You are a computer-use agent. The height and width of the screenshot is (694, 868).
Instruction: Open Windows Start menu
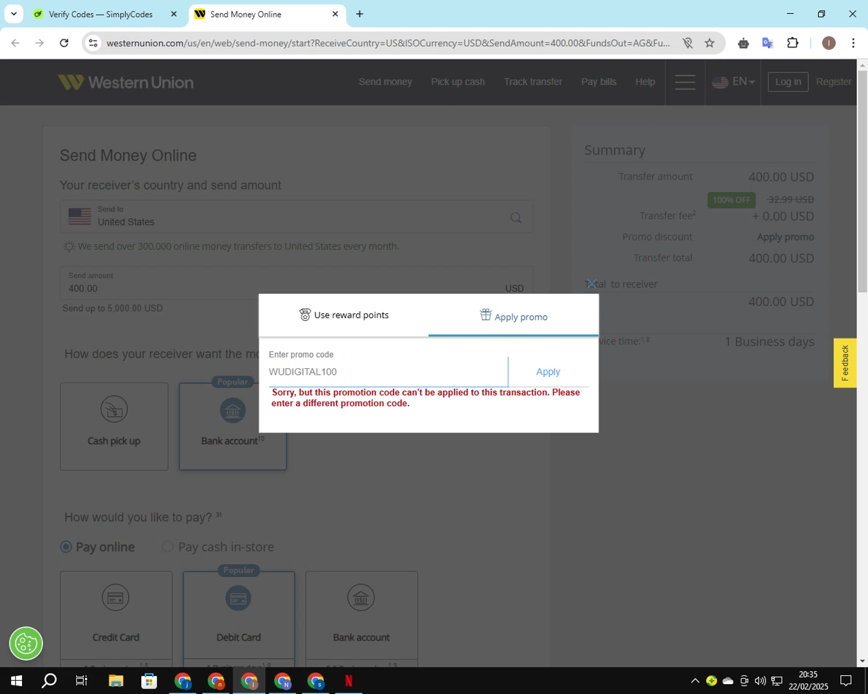(x=16, y=681)
